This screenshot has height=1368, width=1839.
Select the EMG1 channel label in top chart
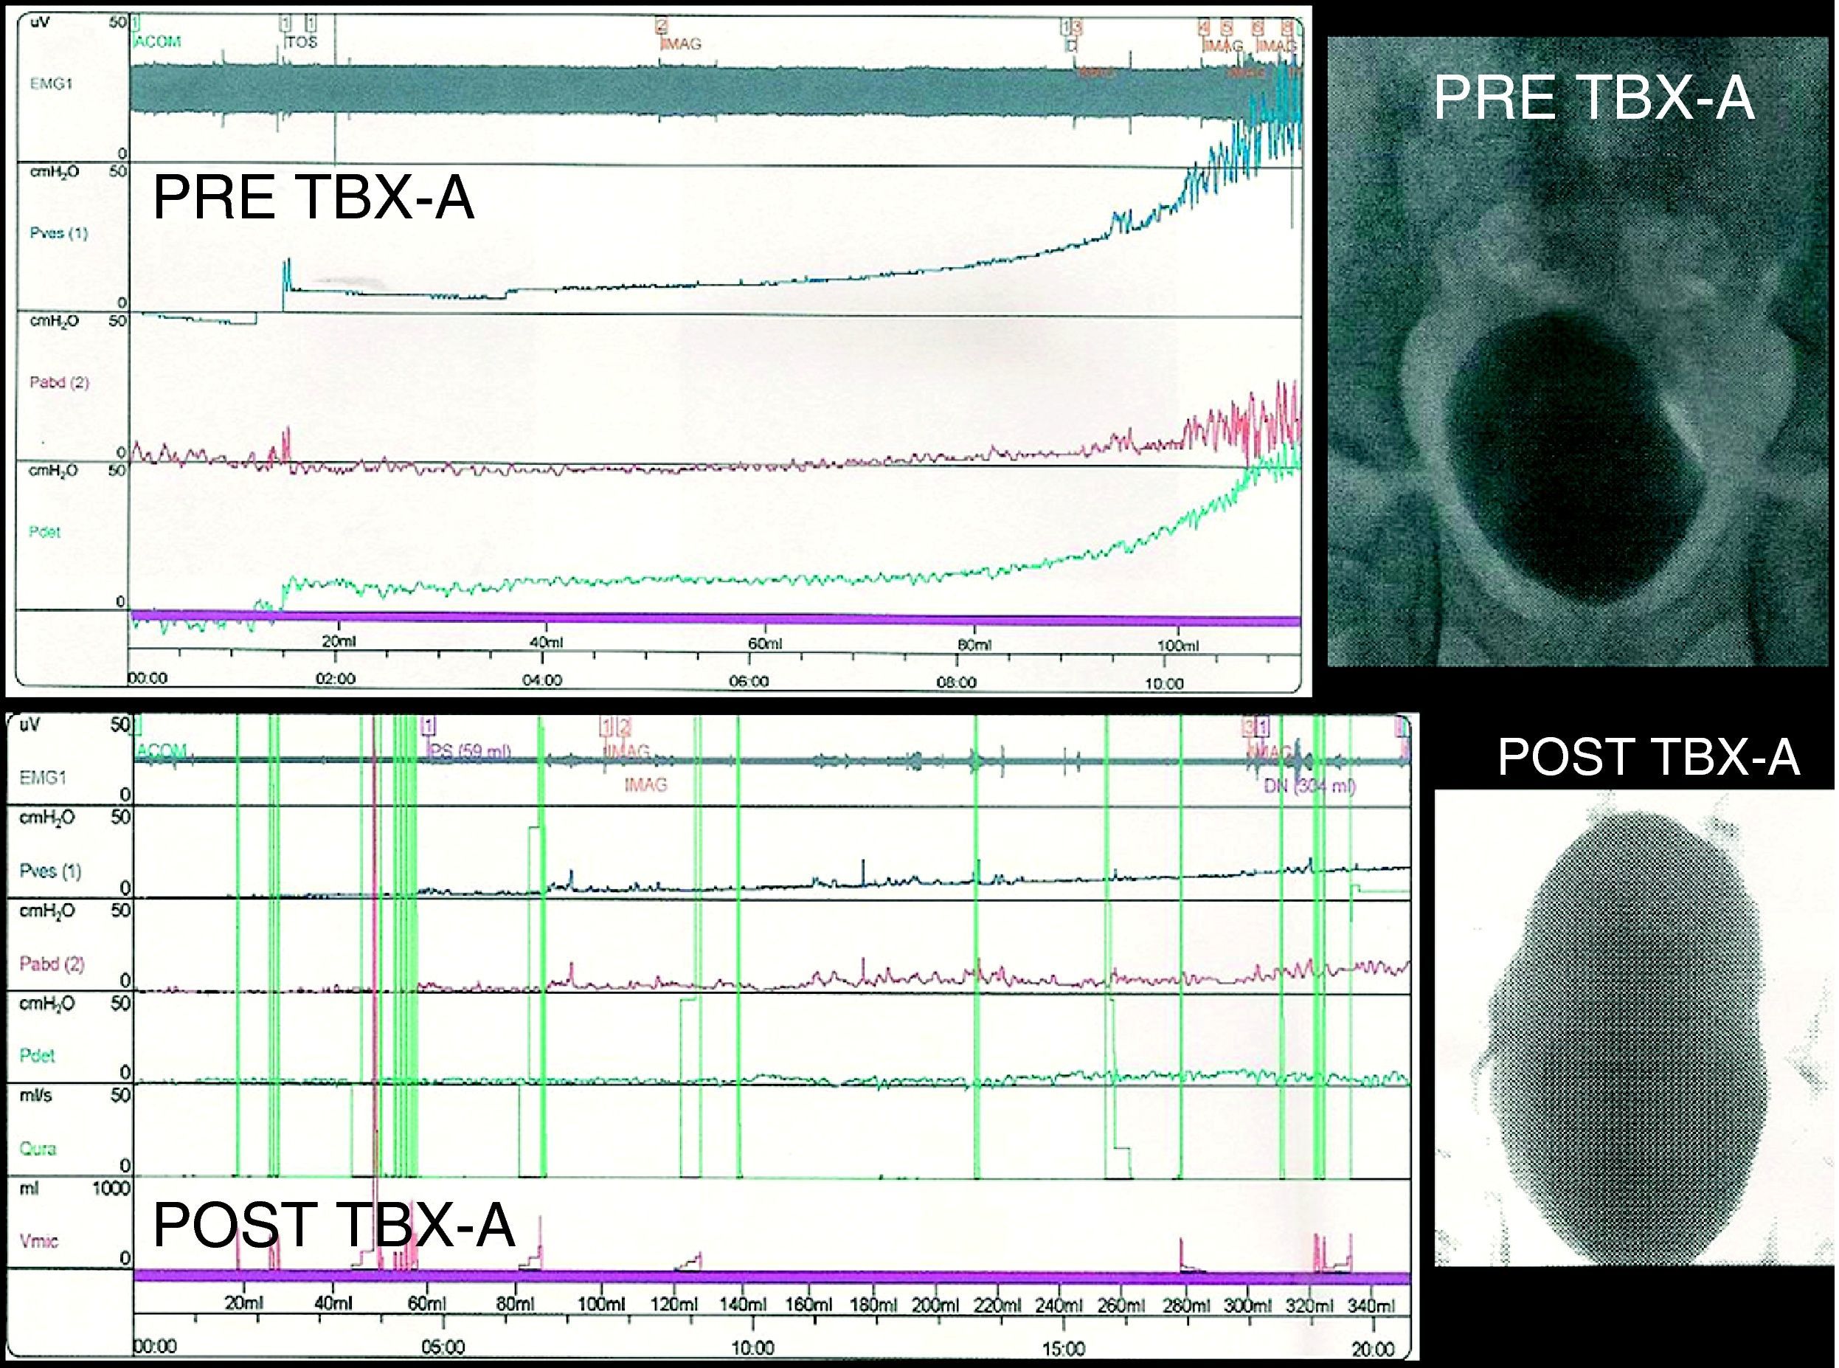(52, 83)
